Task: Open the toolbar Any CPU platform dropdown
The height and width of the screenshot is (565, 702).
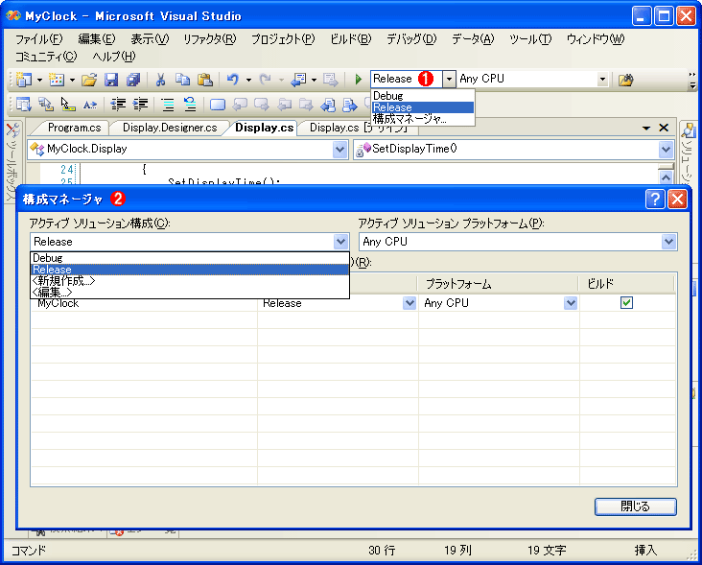Action: (x=602, y=80)
